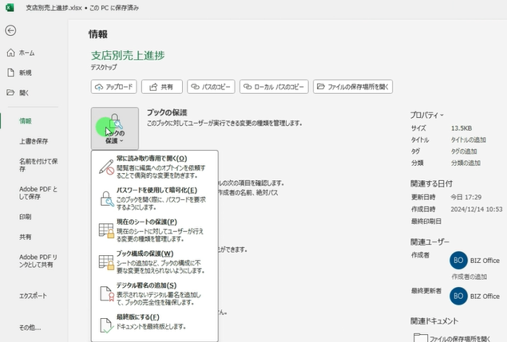This screenshot has height=342, width=507.
Task: Click the タイトルの追加 field
Action: [x=469, y=140]
